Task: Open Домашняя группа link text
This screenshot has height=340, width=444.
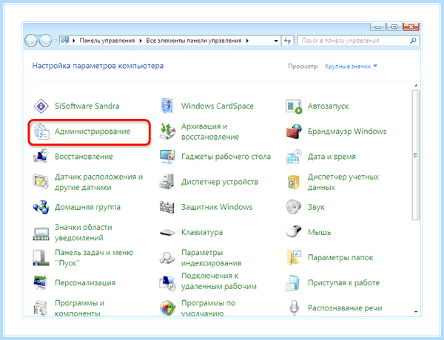Action: click(87, 207)
